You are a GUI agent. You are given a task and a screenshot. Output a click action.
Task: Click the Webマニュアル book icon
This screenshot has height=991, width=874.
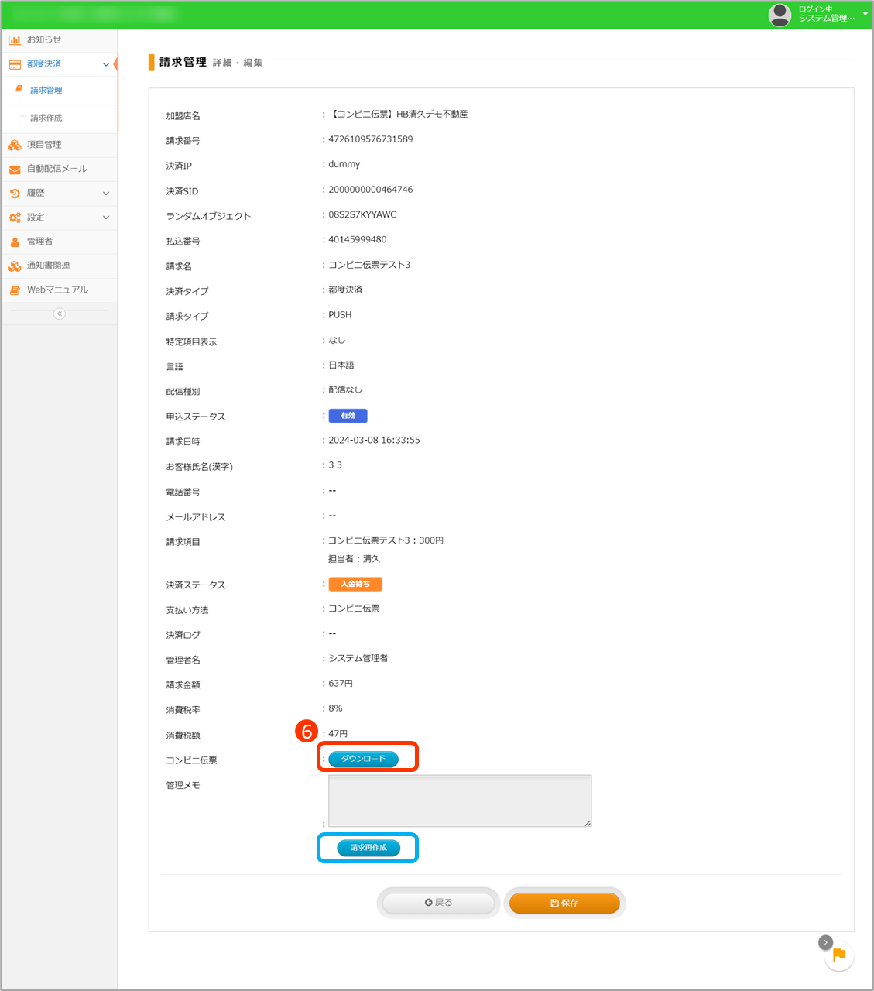pos(15,290)
